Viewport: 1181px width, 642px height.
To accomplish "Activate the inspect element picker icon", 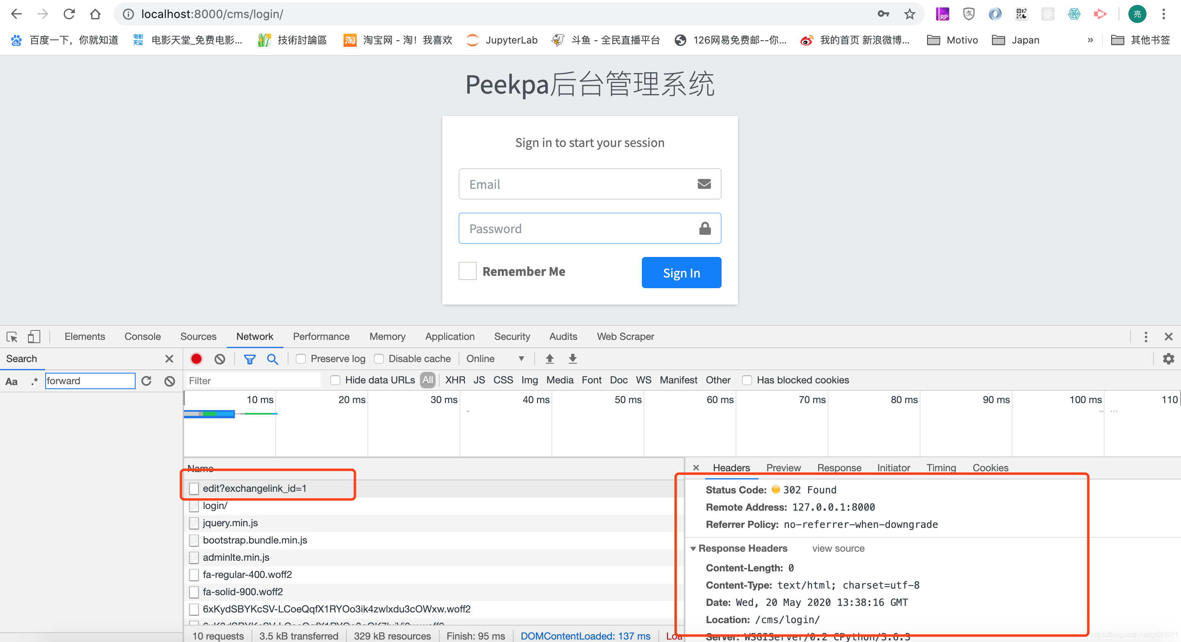I will pos(12,337).
